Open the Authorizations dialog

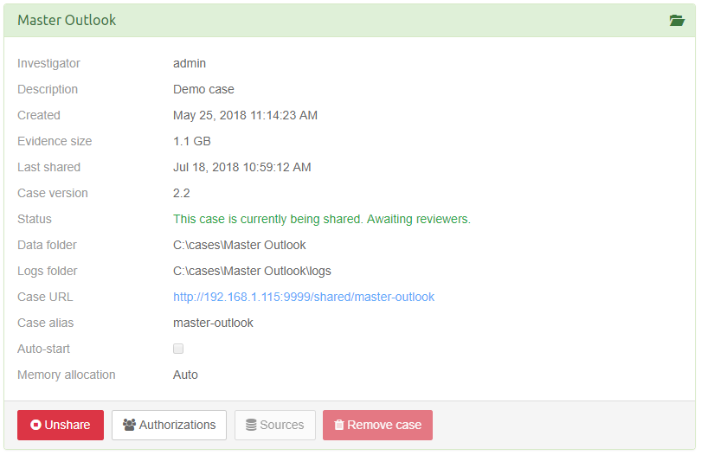169,425
